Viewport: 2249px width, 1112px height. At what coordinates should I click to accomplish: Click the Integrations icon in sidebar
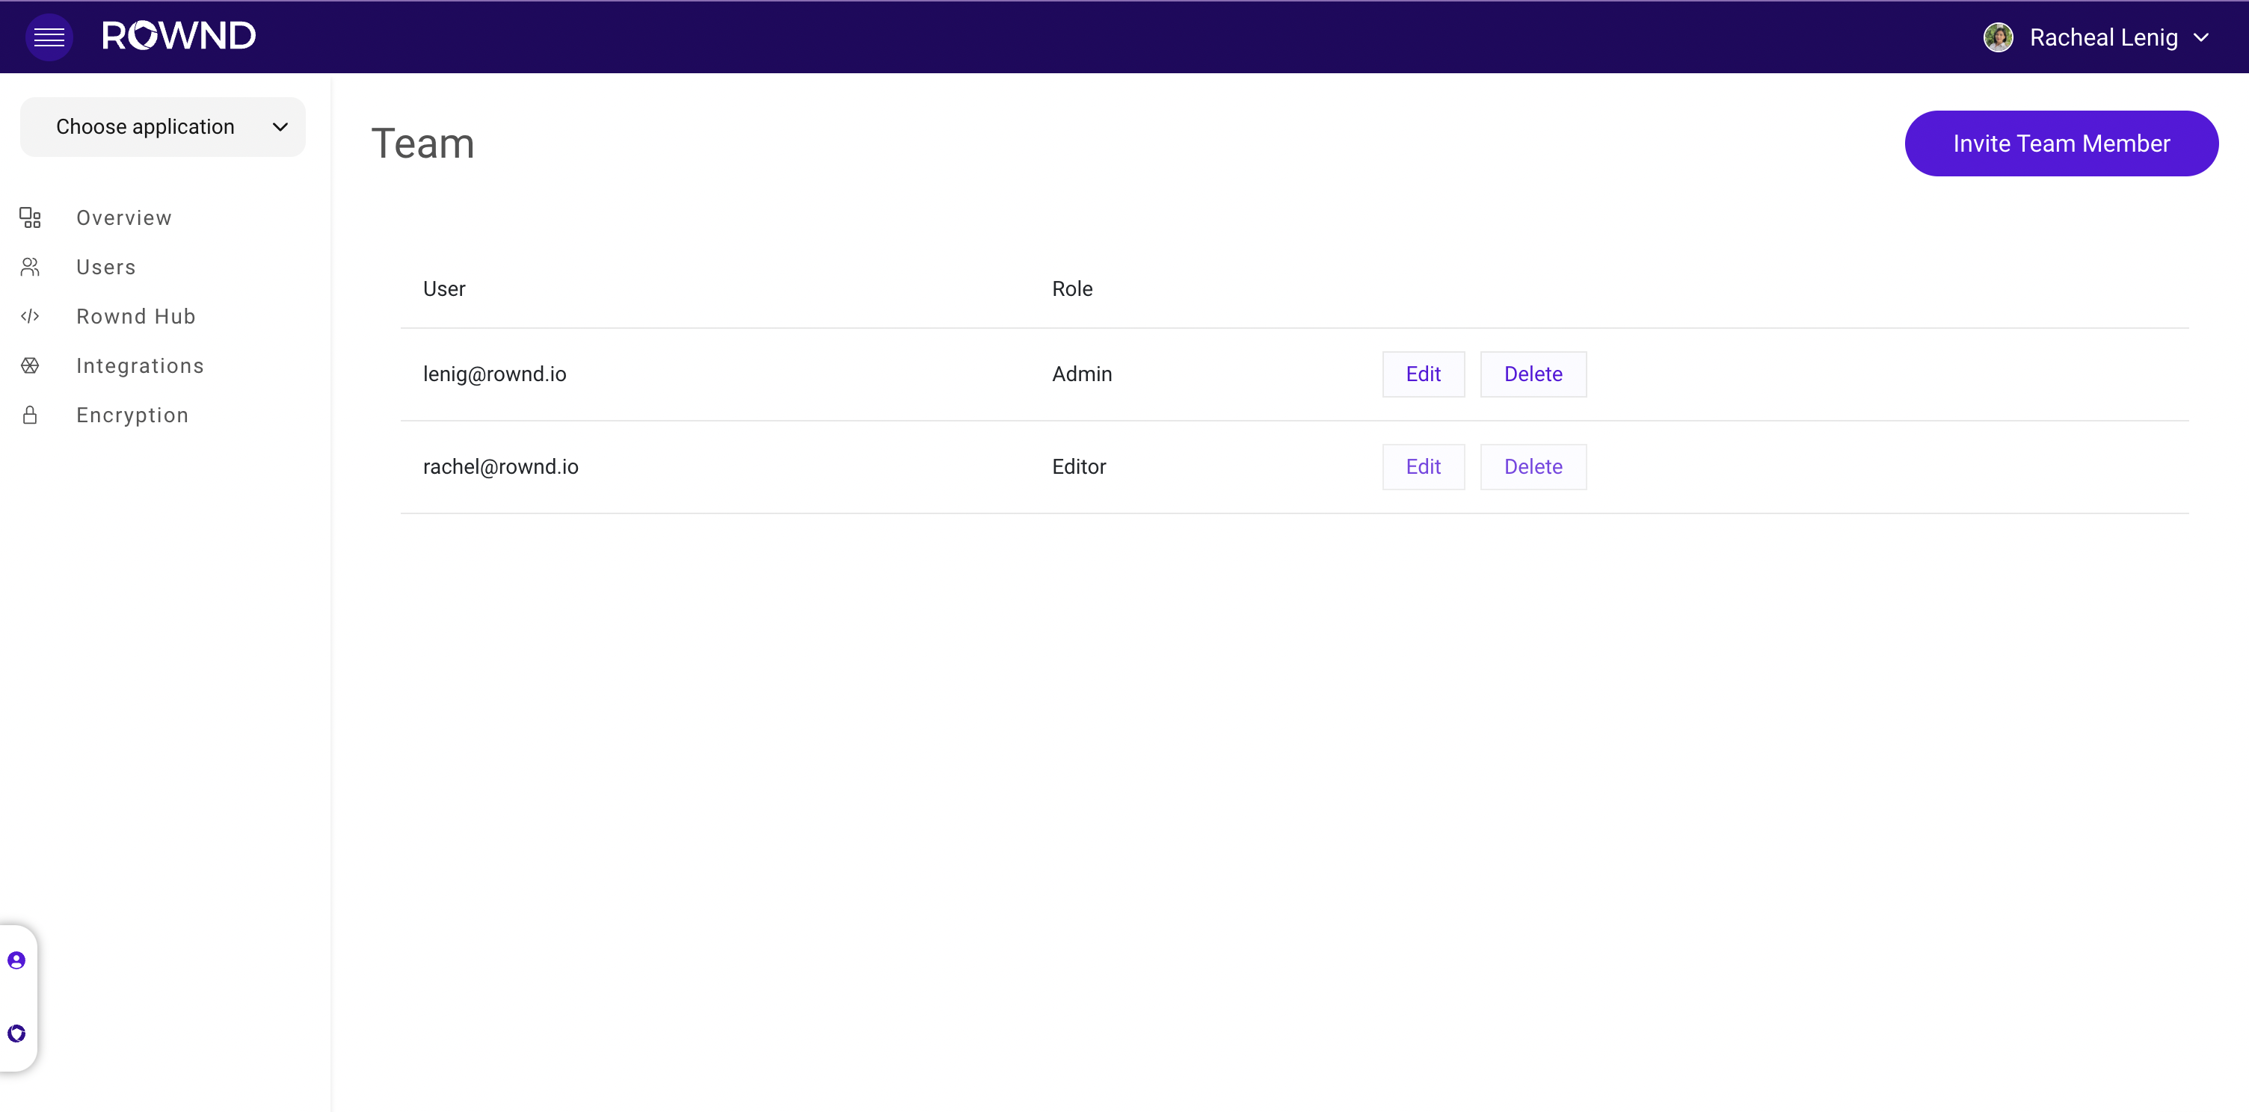coord(31,365)
